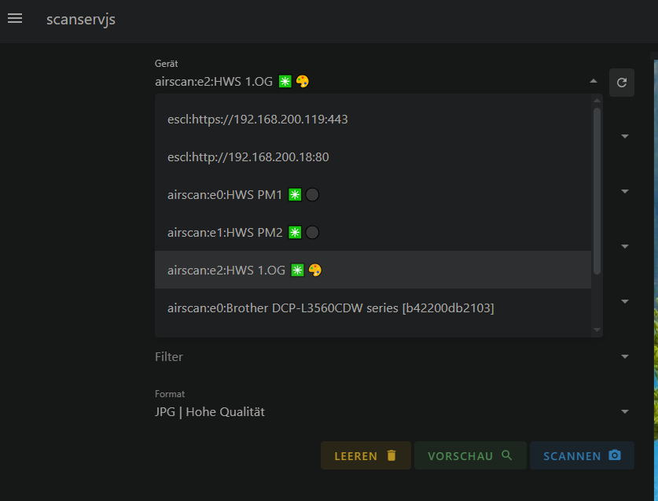Click green asterisk icon beside HWS PM1
This screenshot has height=501, width=658.
295,195
